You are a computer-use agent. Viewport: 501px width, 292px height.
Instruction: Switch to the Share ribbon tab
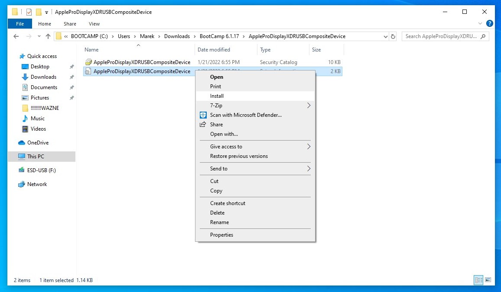(70, 24)
